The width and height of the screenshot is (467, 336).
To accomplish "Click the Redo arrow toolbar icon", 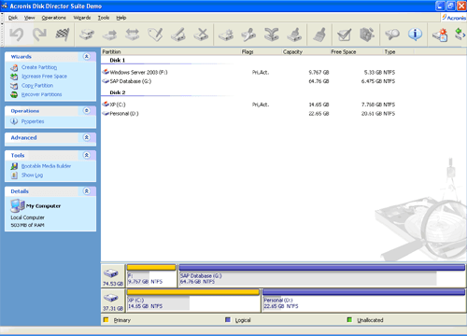I will click(39, 35).
